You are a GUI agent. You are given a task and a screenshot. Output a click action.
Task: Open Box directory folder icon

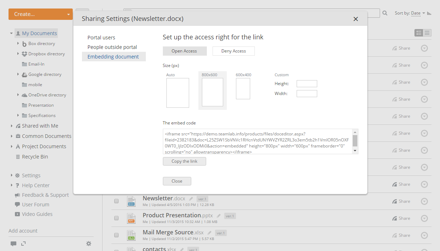pyautogui.click(x=24, y=44)
